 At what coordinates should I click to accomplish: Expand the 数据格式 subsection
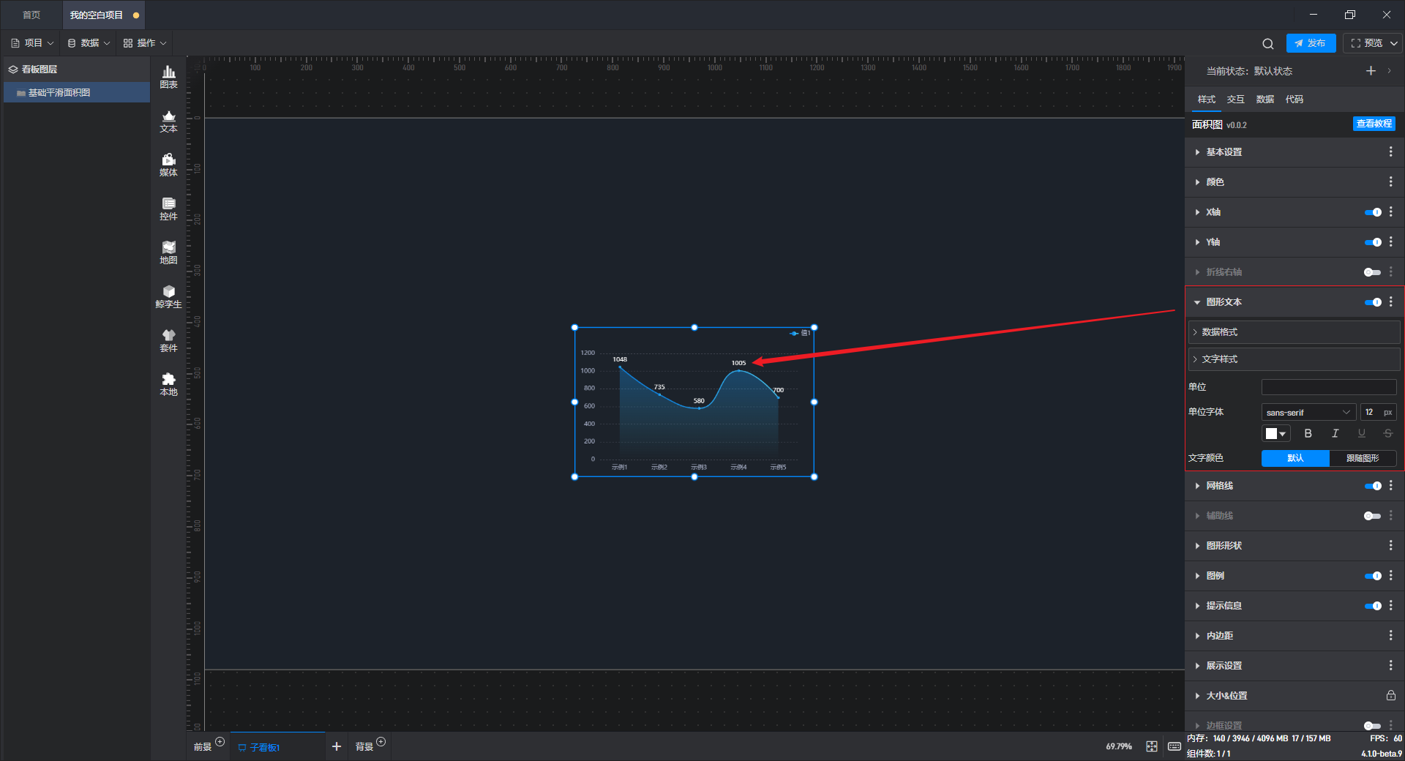click(1295, 331)
